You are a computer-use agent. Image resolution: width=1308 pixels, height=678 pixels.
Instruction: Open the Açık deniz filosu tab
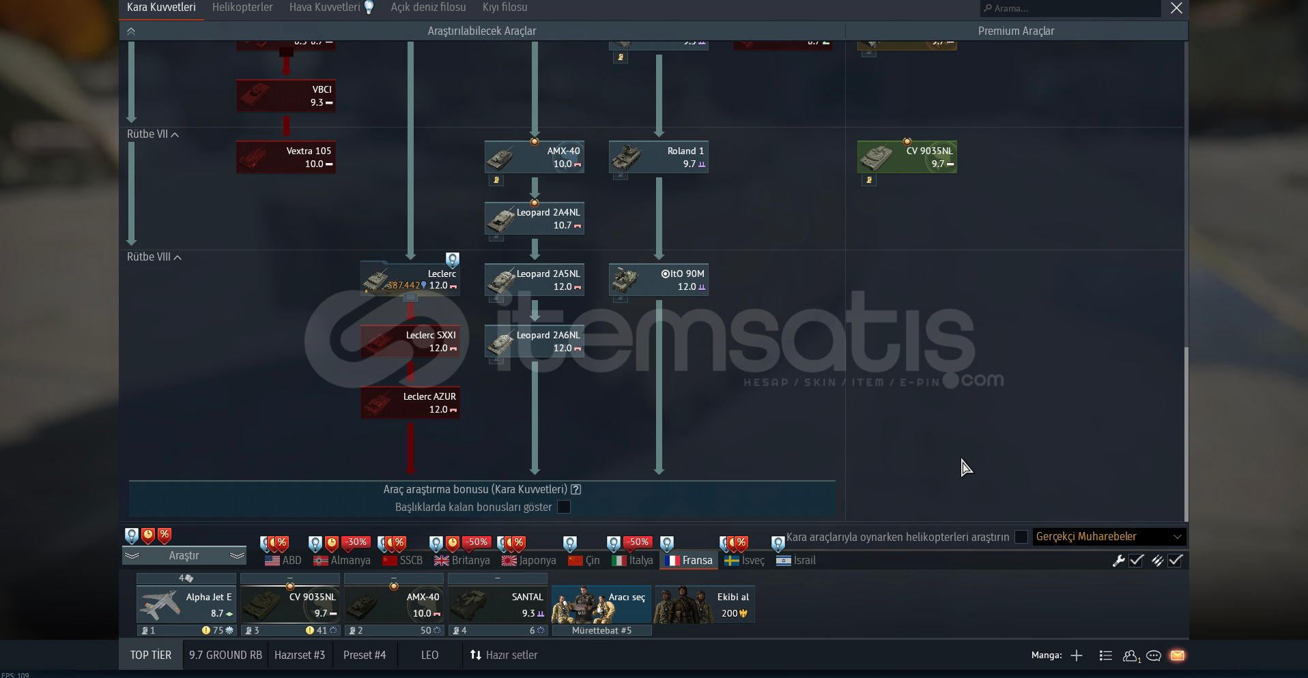(428, 8)
